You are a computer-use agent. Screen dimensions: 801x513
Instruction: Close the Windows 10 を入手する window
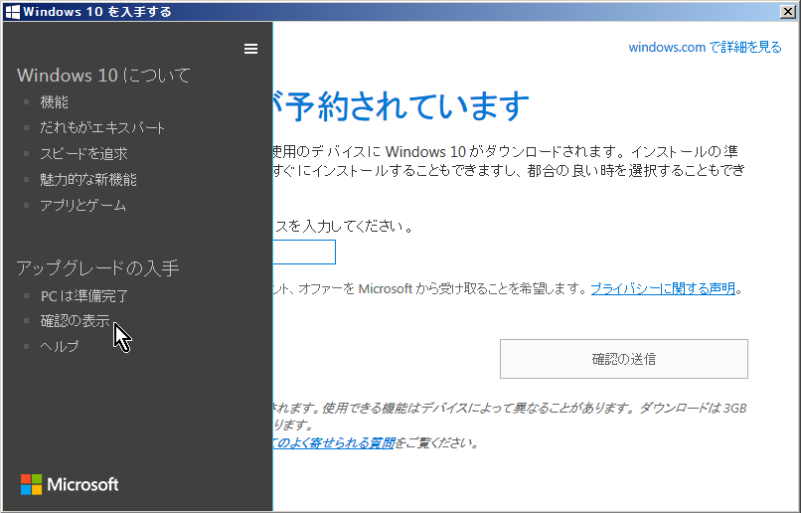click(788, 11)
